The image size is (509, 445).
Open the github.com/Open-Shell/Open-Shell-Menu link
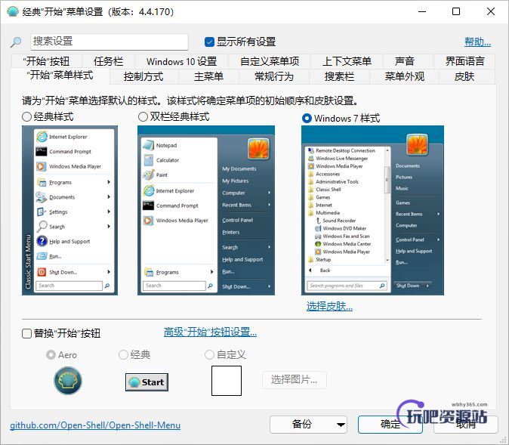[x=95, y=425]
